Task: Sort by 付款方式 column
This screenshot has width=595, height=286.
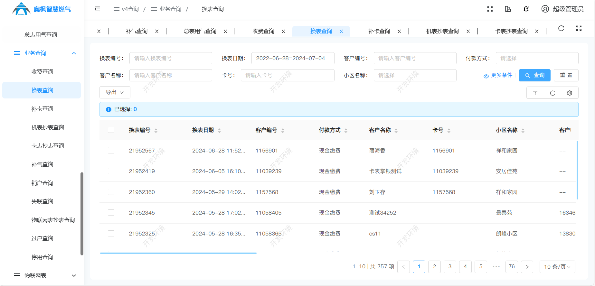Action: [346, 130]
